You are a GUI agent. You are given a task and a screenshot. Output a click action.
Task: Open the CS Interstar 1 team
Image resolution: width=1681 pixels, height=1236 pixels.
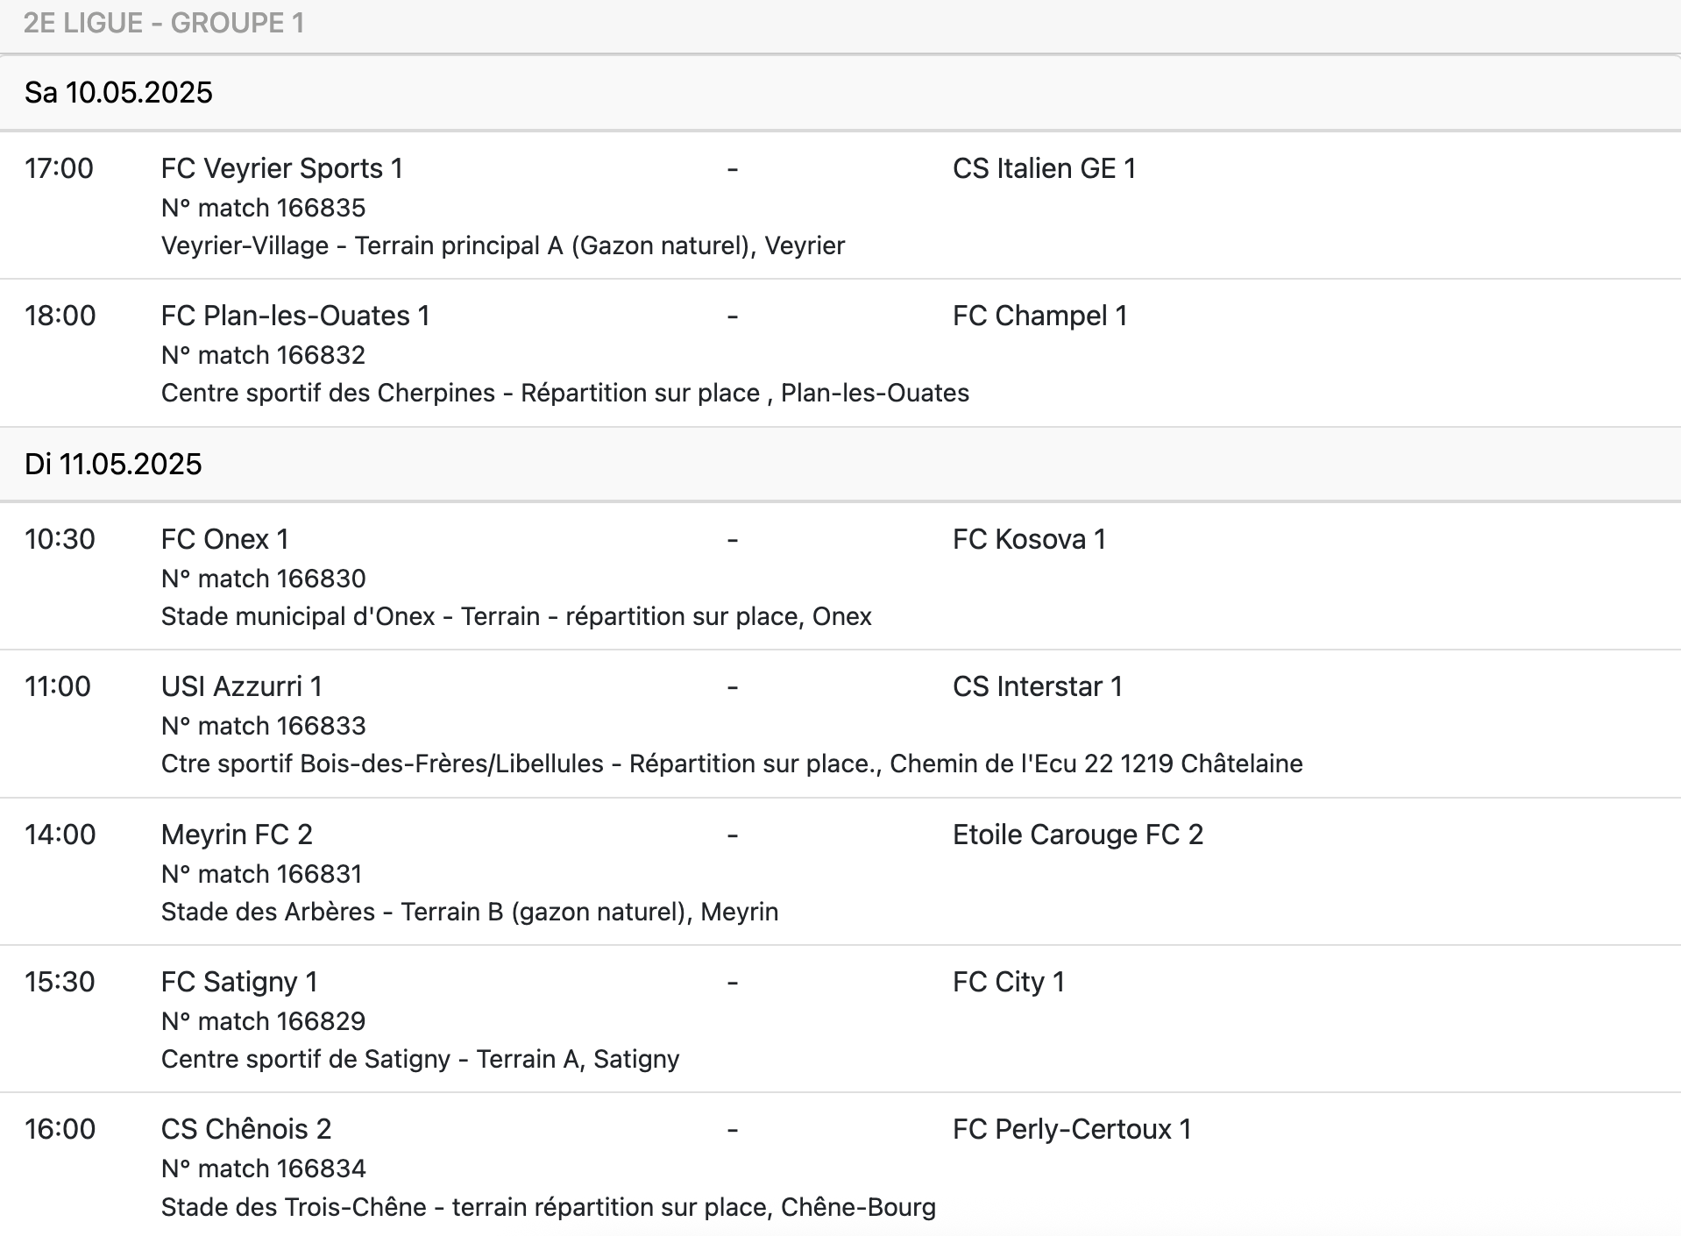(1037, 686)
